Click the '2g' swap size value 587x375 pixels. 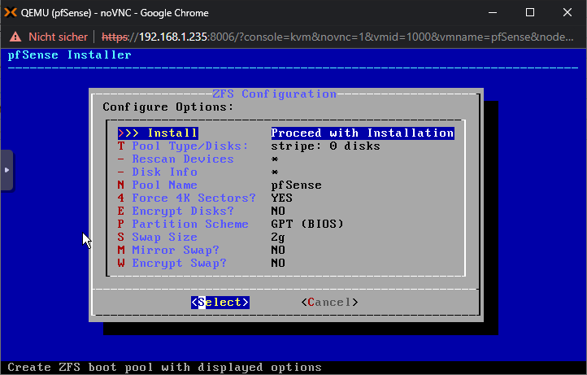(278, 238)
